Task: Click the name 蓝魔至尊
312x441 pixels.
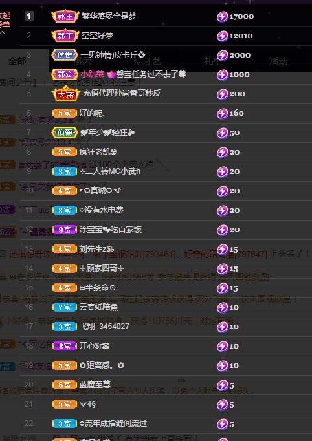Action: coord(95,385)
